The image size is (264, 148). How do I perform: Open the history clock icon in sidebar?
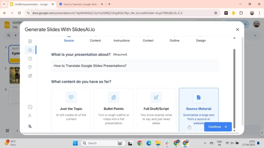click(30, 67)
